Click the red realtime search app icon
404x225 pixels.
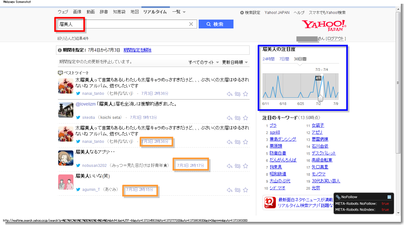pos(270,203)
